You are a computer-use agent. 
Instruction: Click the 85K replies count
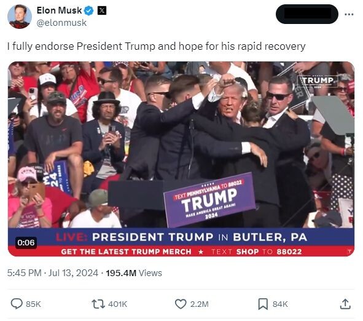[x=33, y=304]
